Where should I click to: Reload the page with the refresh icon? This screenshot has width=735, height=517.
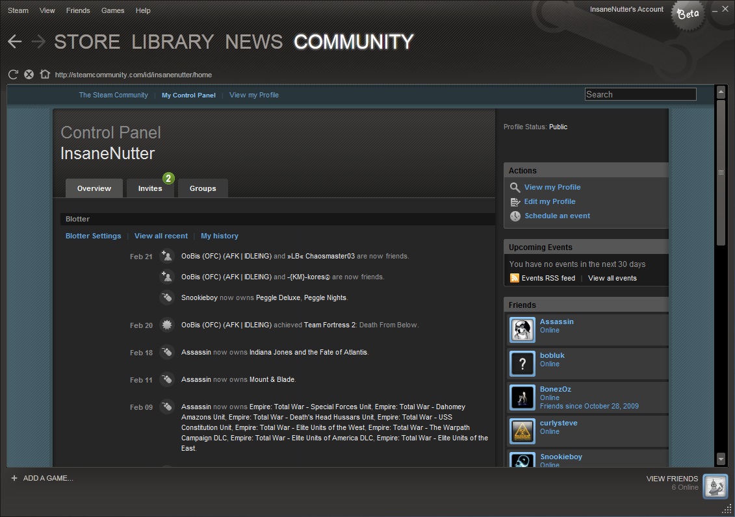13,75
